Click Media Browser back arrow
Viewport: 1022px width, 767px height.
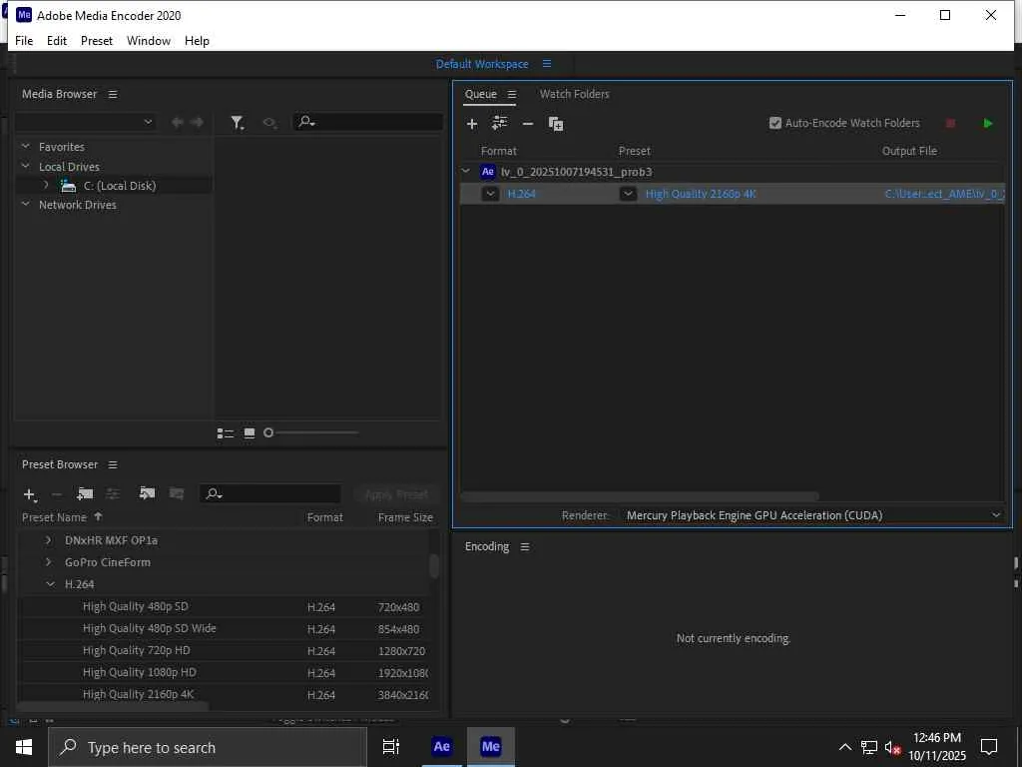click(x=177, y=122)
